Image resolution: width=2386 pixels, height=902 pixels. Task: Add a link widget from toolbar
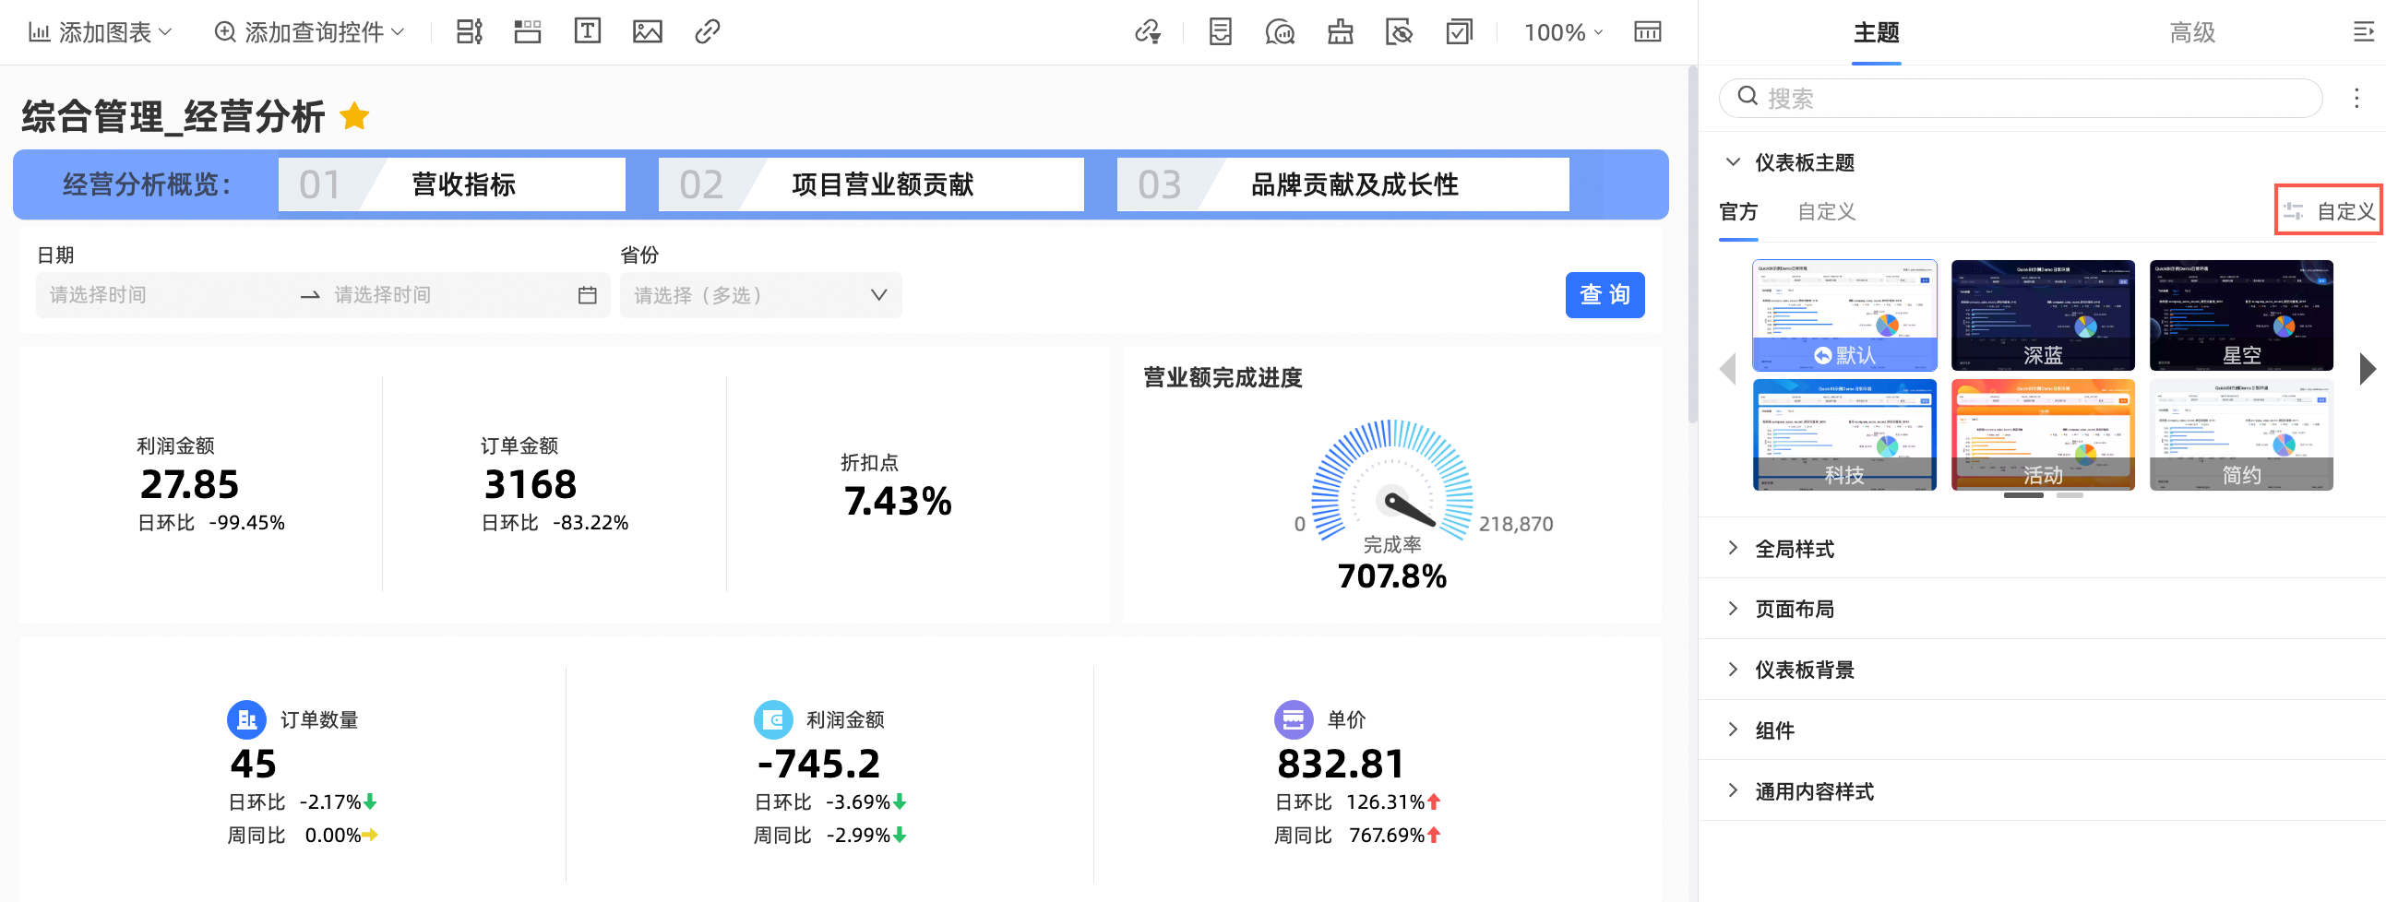[707, 31]
